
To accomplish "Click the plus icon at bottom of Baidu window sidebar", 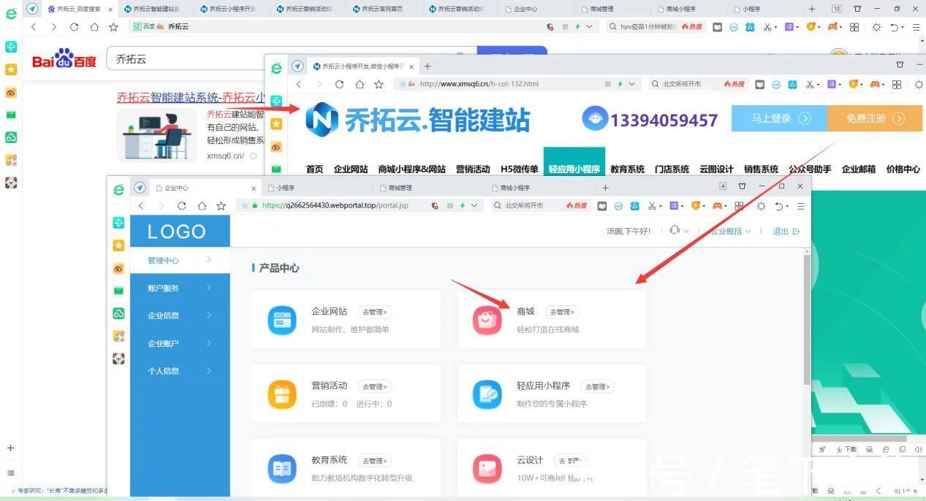I will pyautogui.click(x=10, y=448).
